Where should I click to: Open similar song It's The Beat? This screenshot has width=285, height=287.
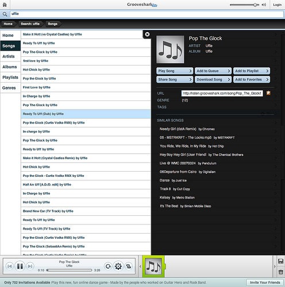tap(185, 206)
